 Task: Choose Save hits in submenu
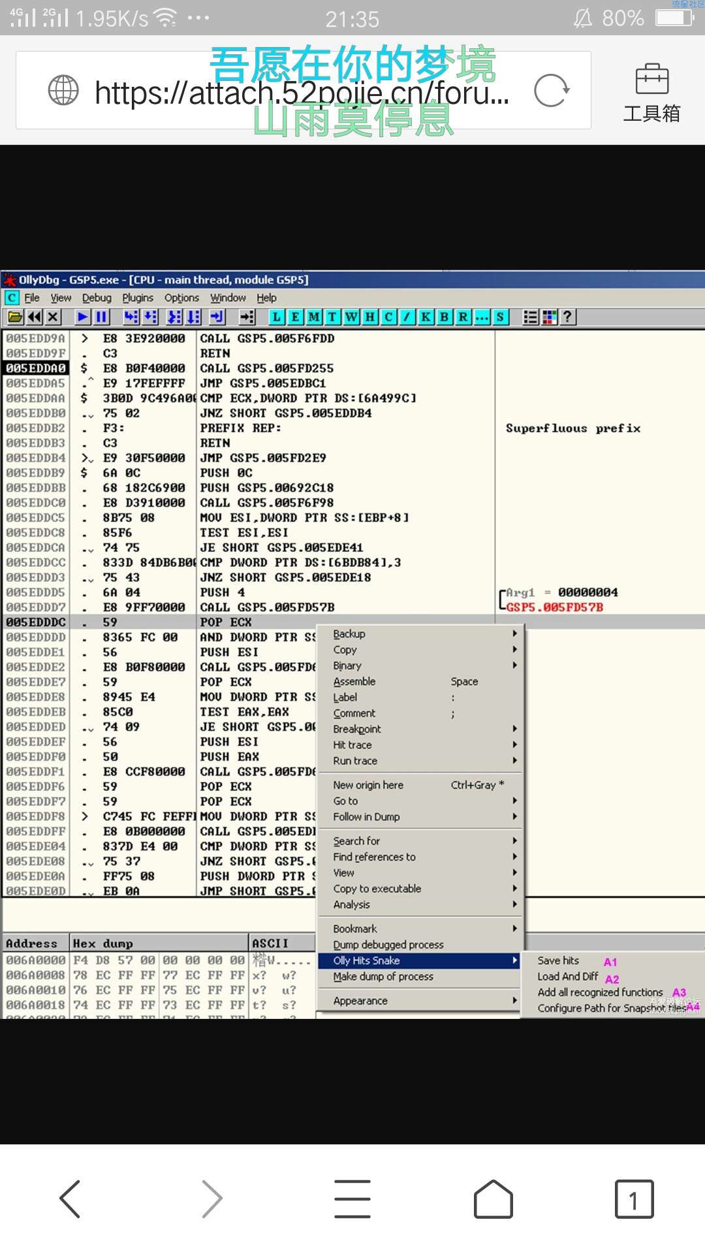[559, 961]
